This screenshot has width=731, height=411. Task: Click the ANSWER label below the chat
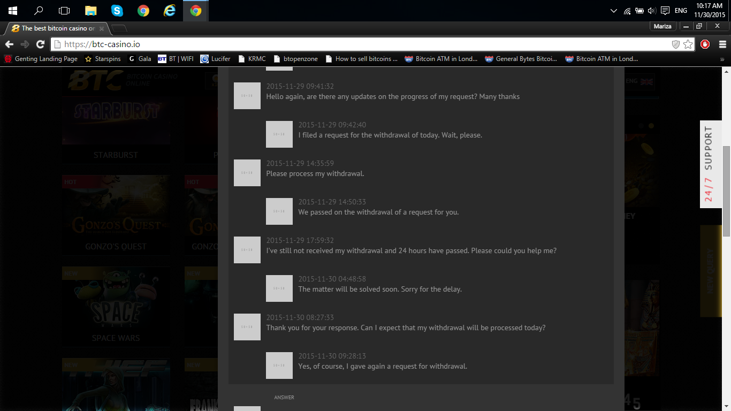[284, 398]
